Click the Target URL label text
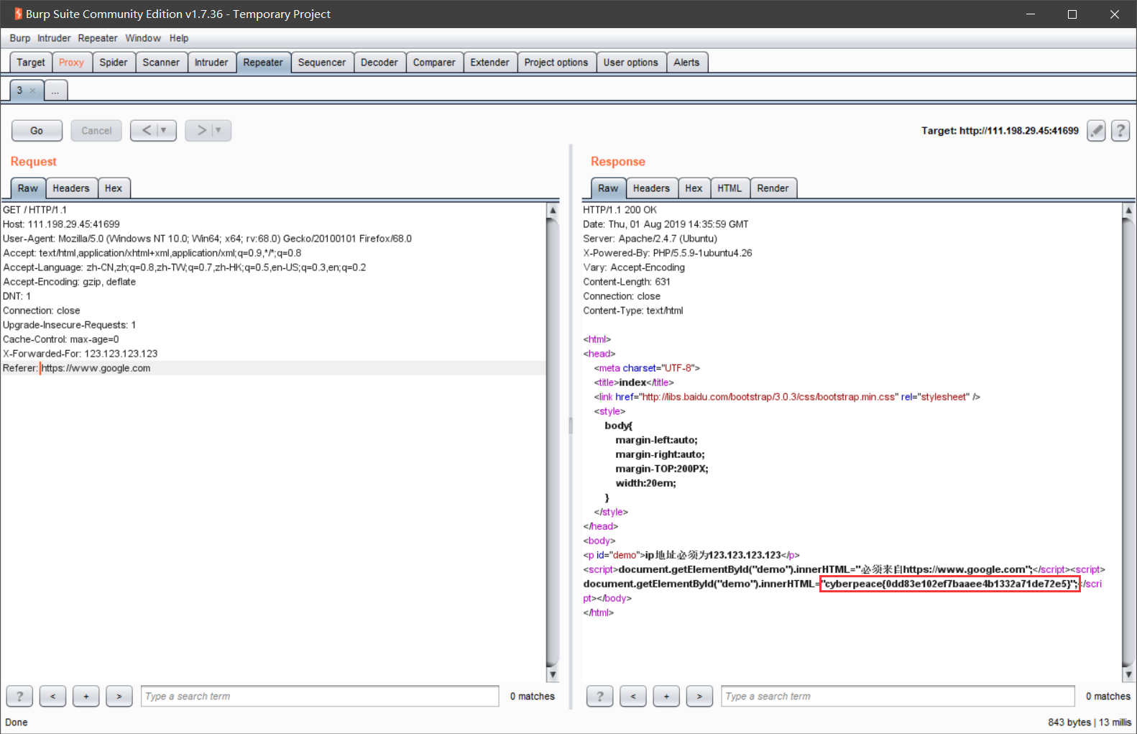 coord(1000,131)
